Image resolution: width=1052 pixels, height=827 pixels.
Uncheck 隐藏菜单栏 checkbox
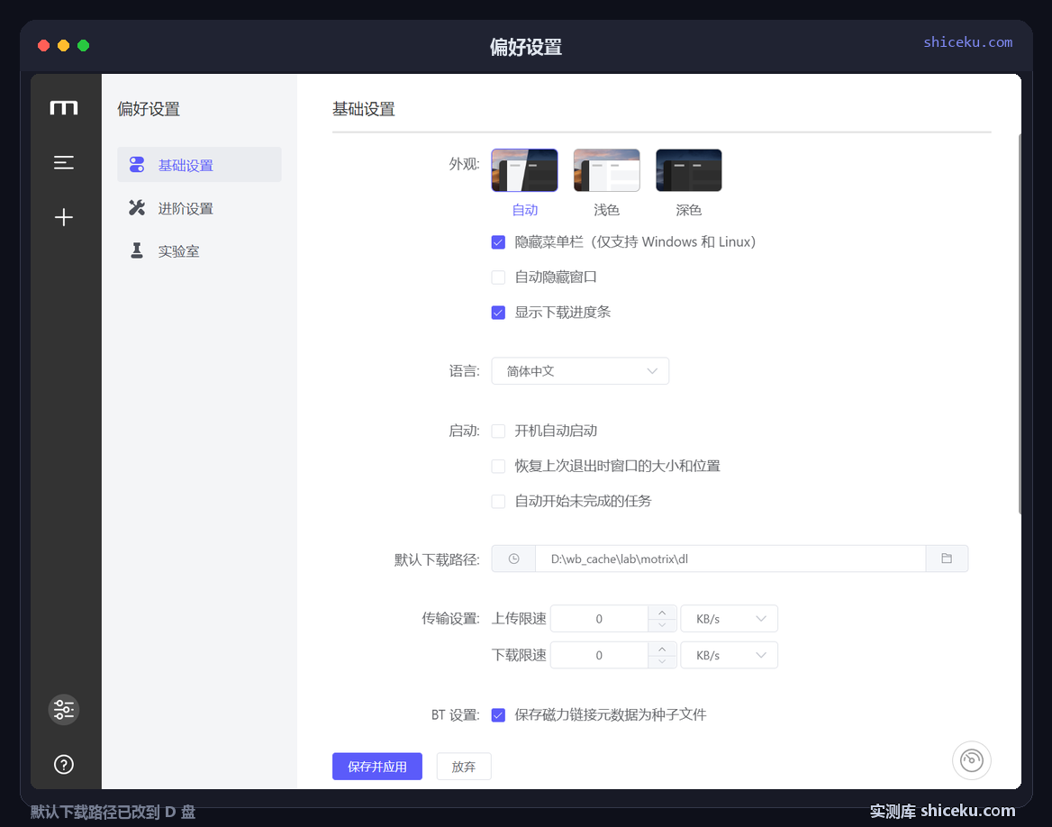pos(498,242)
